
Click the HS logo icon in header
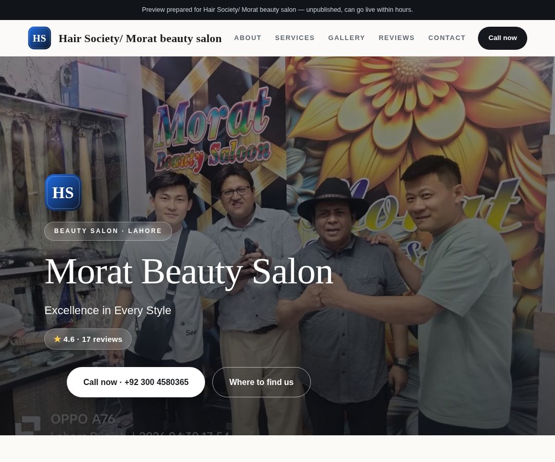[39, 38]
